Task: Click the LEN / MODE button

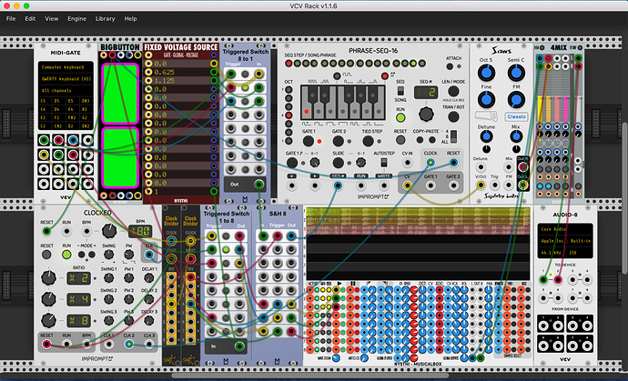Action: (x=453, y=91)
